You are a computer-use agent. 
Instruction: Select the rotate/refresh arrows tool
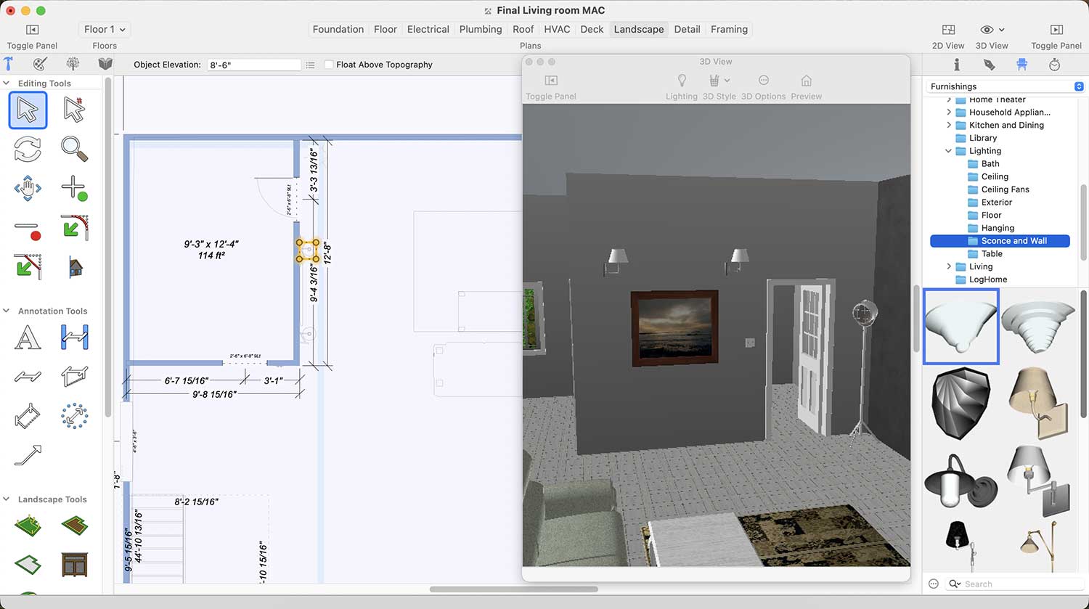pyautogui.click(x=28, y=149)
